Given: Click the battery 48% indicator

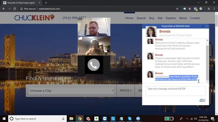Looking at the screenshot, I should [x=169, y=119].
